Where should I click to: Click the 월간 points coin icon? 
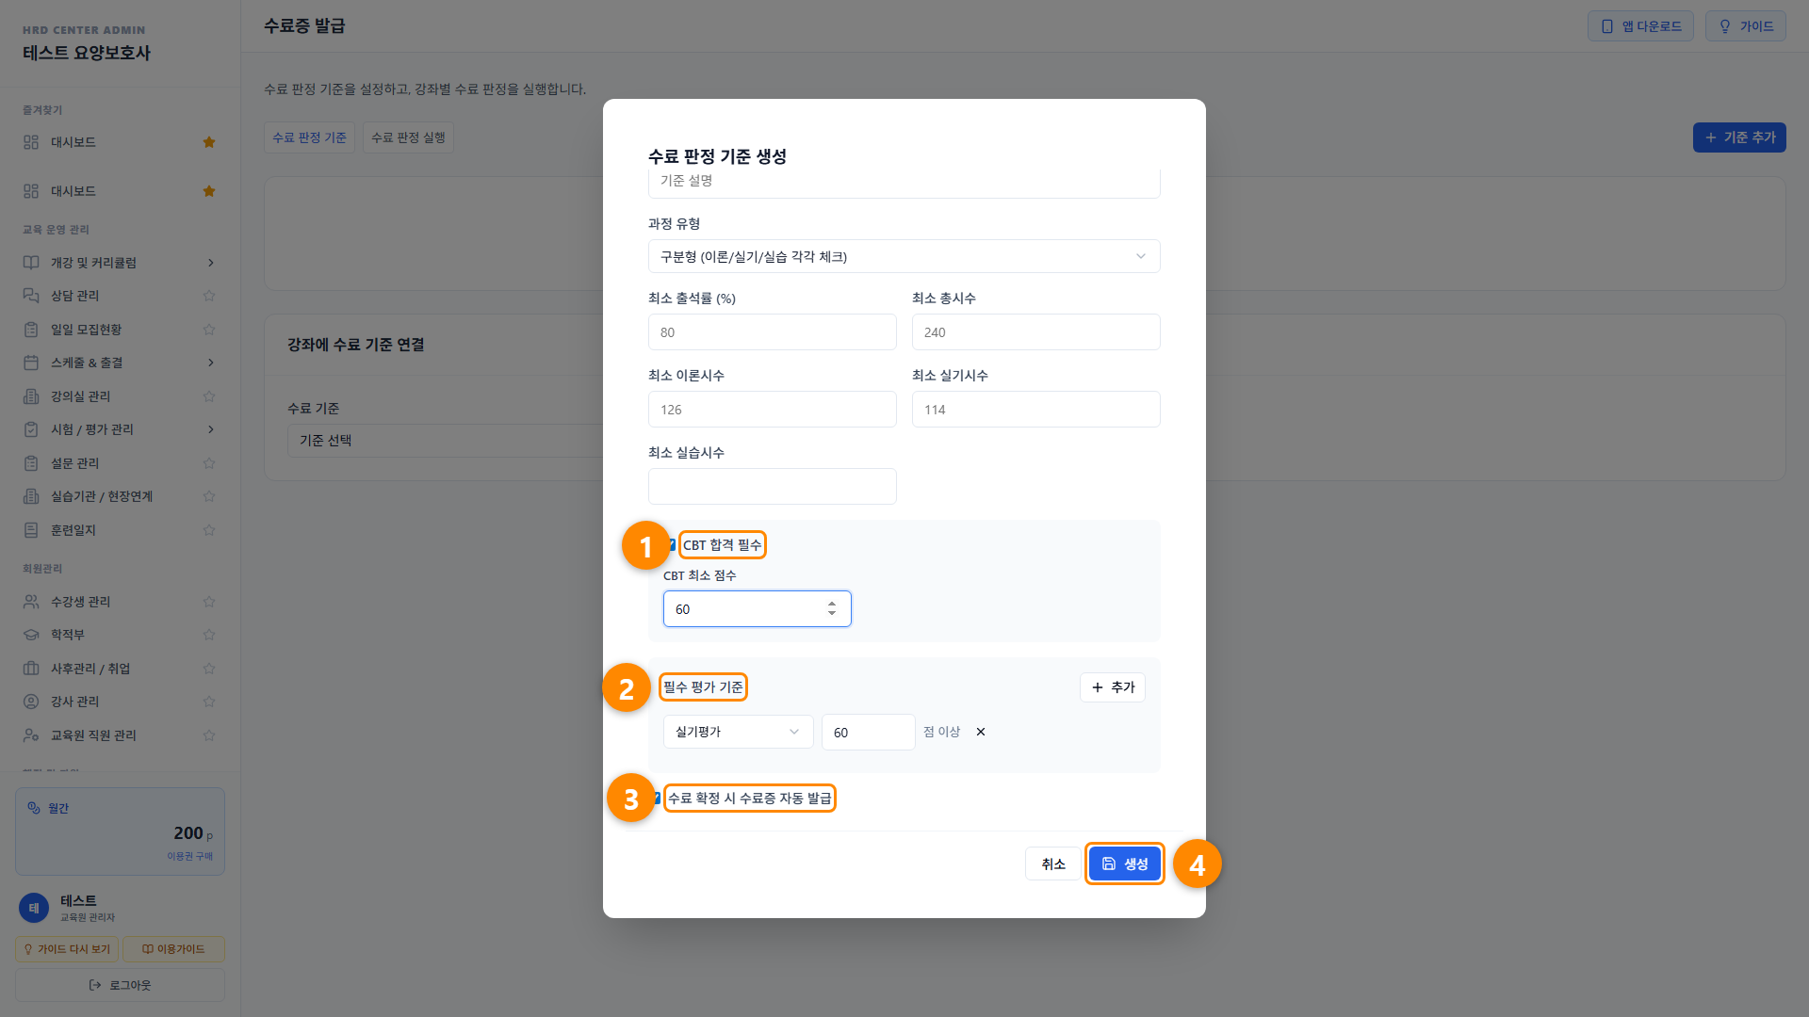click(34, 808)
